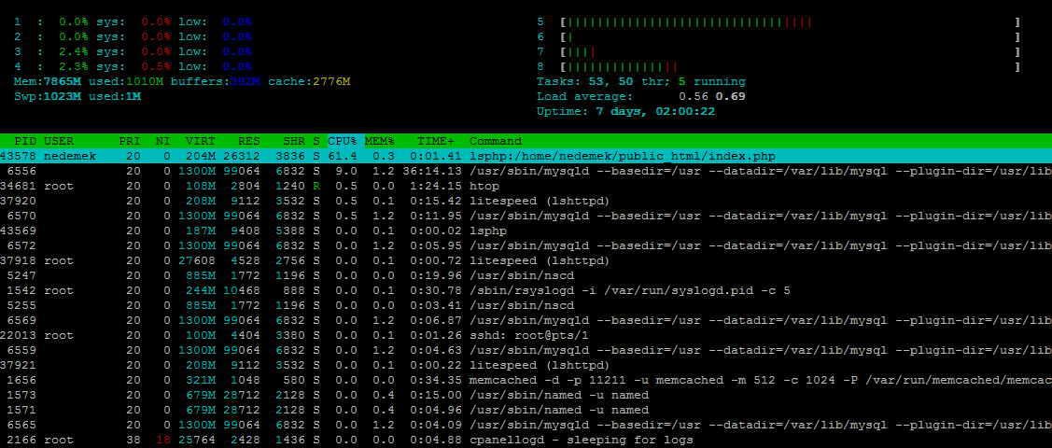Click the Load average meter
Viewport: 1052px width, 448px height.
640,96
